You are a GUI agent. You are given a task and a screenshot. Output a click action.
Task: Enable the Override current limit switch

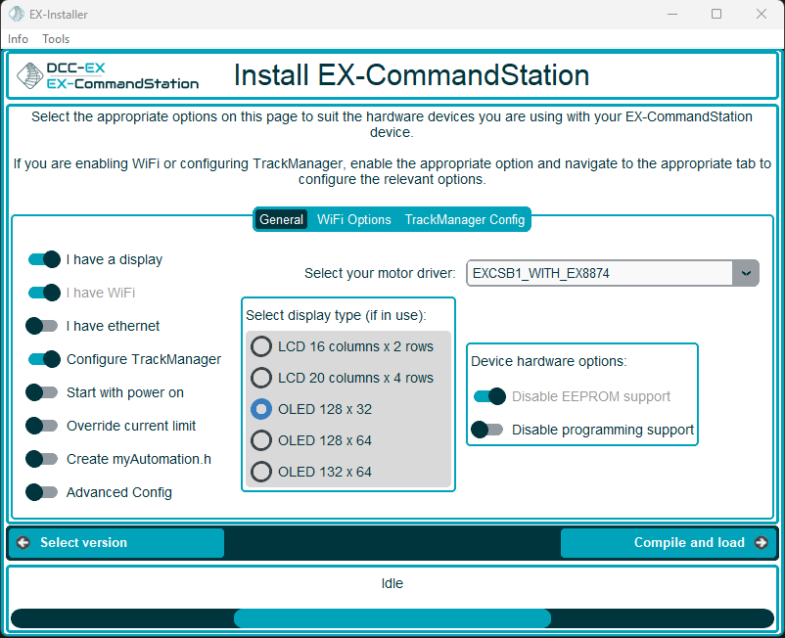[42, 426]
